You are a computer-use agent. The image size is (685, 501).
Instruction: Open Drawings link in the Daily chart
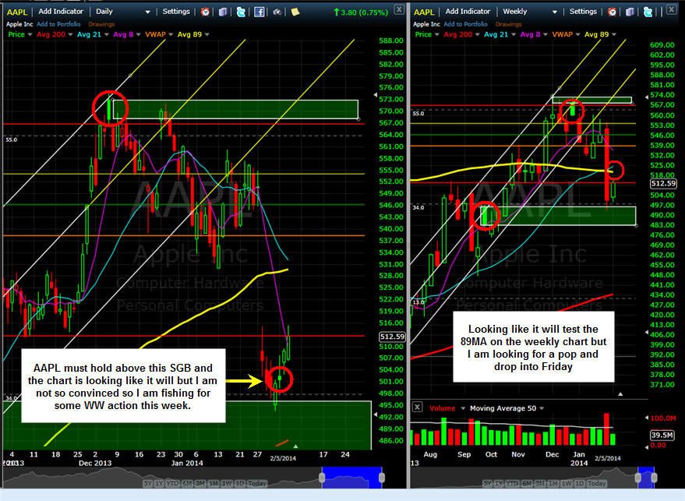pos(101,24)
